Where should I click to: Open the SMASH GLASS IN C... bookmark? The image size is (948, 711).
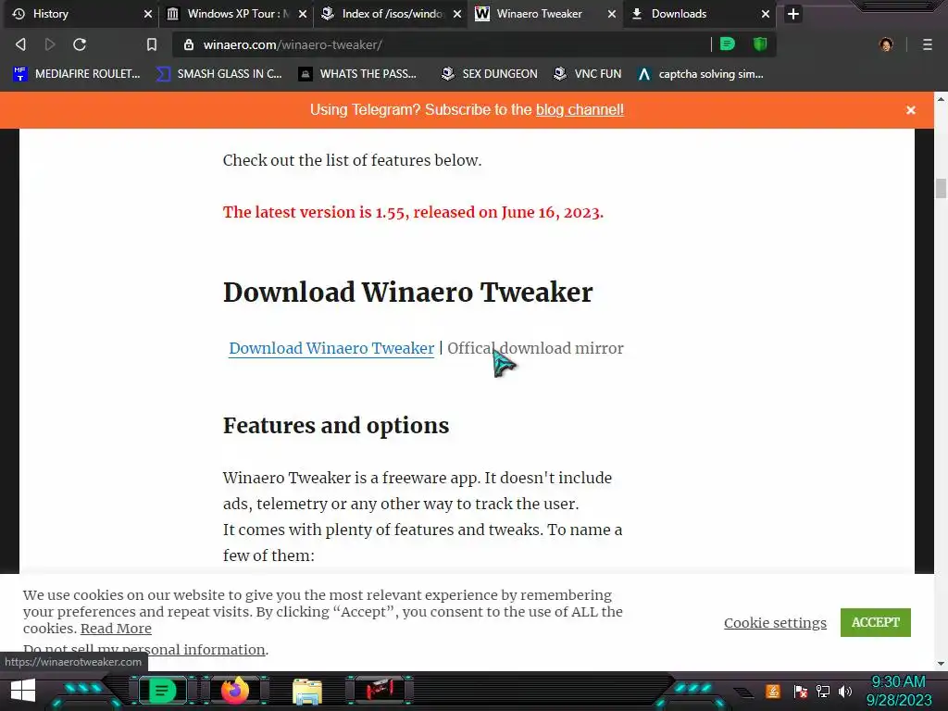pyautogui.click(x=219, y=74)
